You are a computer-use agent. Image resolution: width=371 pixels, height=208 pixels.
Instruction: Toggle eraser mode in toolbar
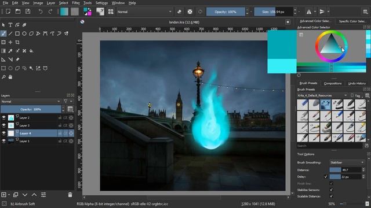pos(179,12)
